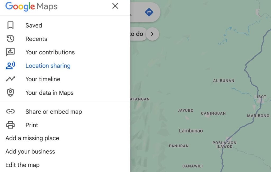Close the Google Maps side menu

(115, 6)
